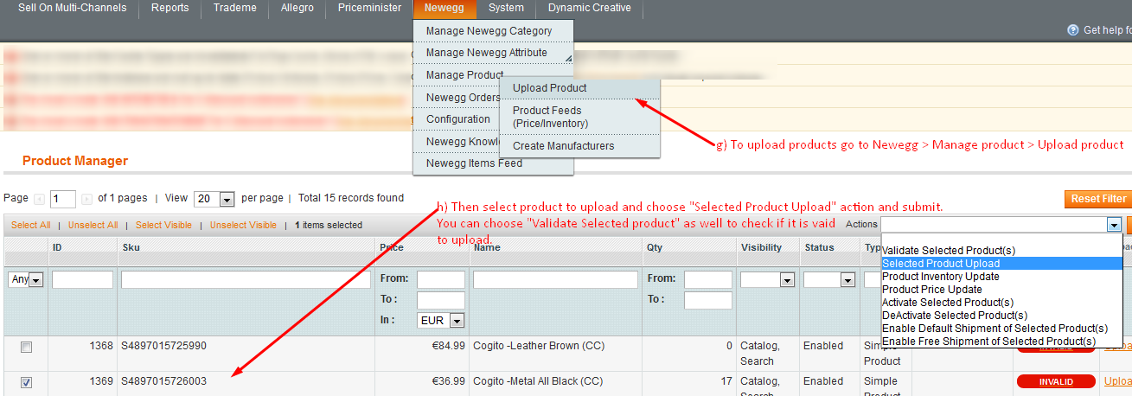The height and width of the screenshot is (396, 1132).
Task: Choose DeActivate Selected Product(s) action
Action: (x=1001, y=316)
